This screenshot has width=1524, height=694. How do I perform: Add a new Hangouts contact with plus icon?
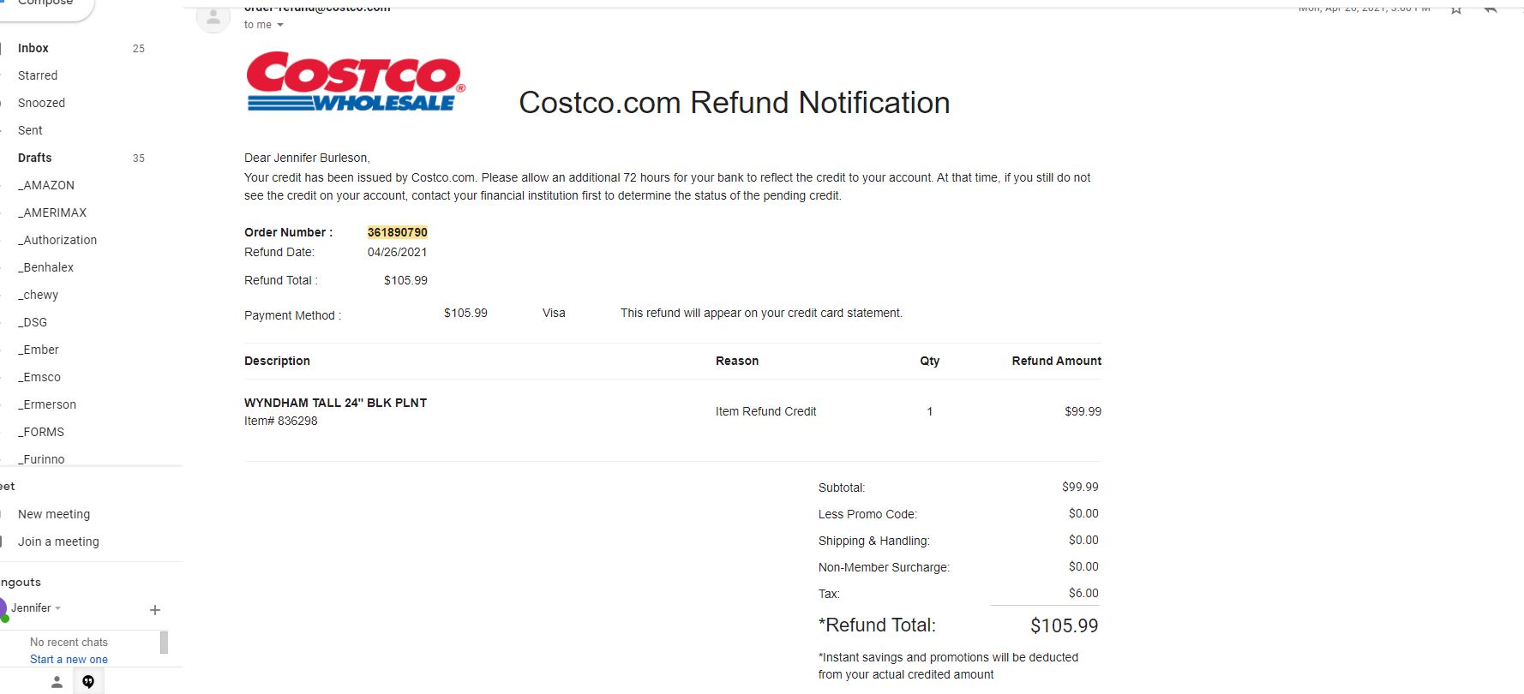(x=155, y=610)
